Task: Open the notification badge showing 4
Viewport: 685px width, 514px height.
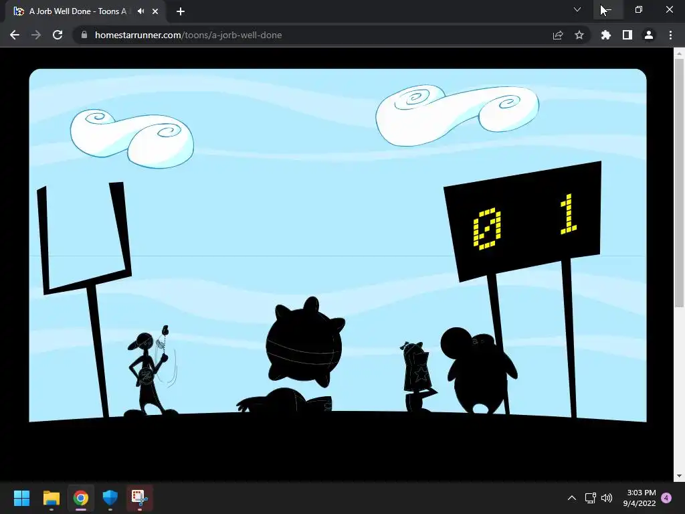Action: [666, 498]
